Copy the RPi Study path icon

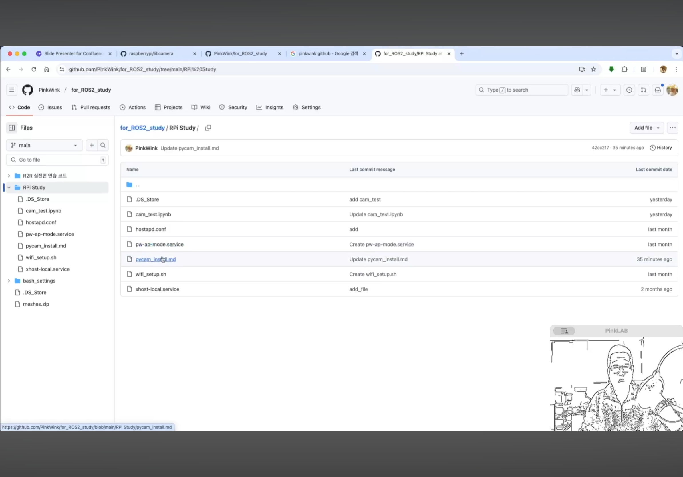point(208,128)
